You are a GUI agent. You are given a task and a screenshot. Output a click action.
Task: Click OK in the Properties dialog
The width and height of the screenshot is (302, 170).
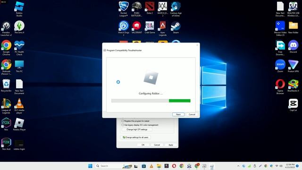[x=143, y=145]
